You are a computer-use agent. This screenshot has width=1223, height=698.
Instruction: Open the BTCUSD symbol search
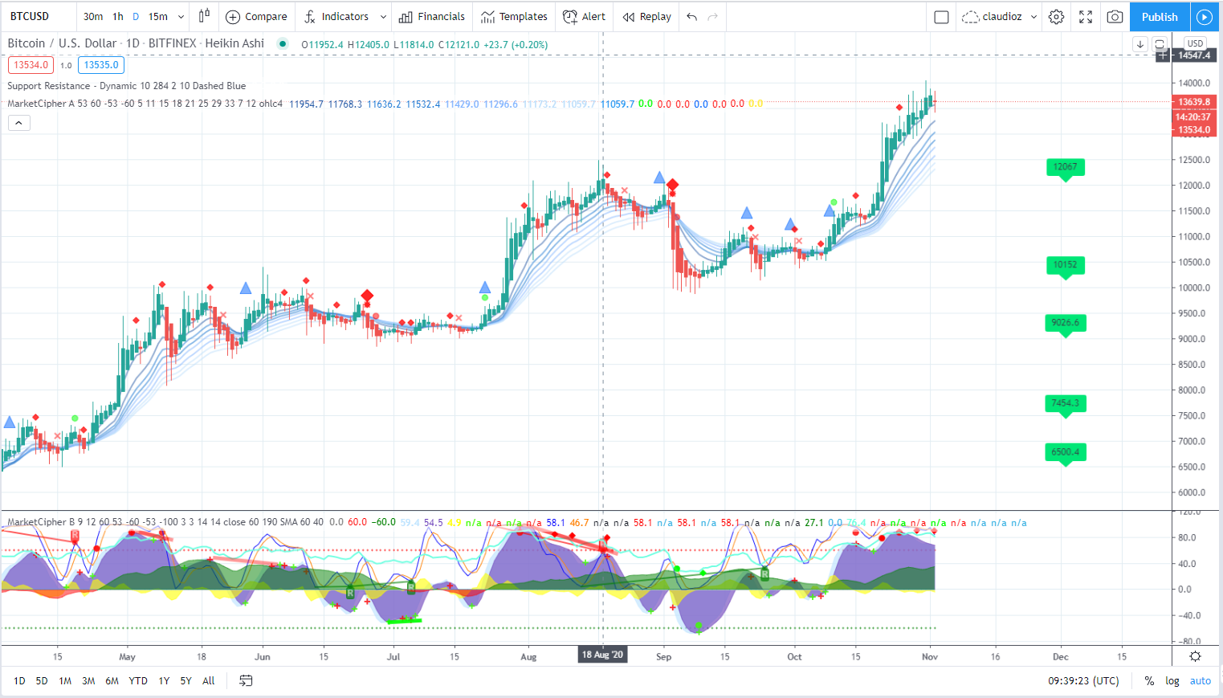[30, 16]
